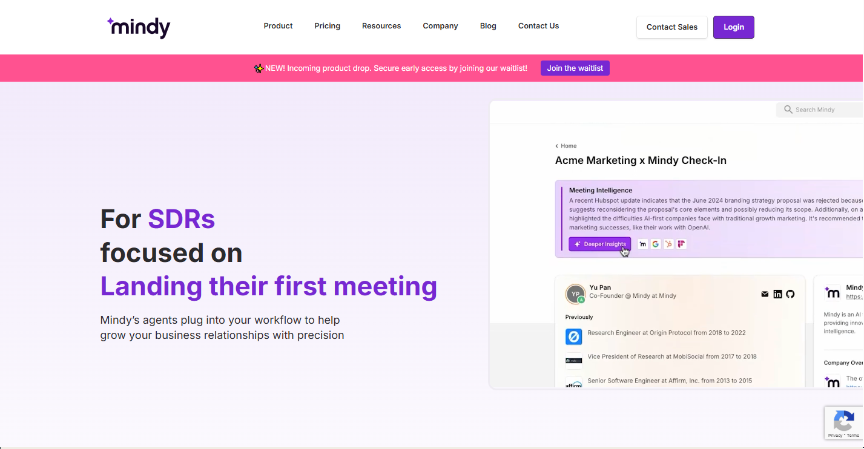Click the HubSpot source icon
864x449 pixels.
(x=668, y=244)
